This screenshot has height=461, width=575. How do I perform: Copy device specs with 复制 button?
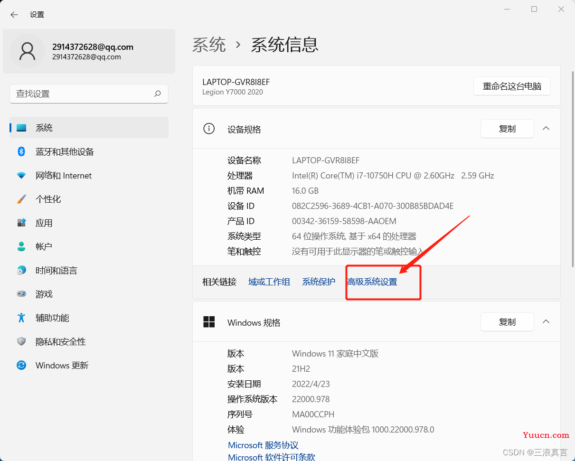[507, 129]
